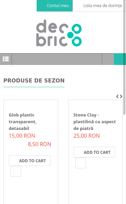Viewport: 126px width, 204px height.
Task: Open the category list menu icon
Action: pos(6,59)
